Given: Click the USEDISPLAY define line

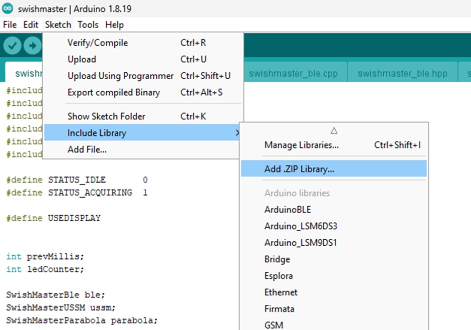Looking at the screenshot, I should point(54,218).
